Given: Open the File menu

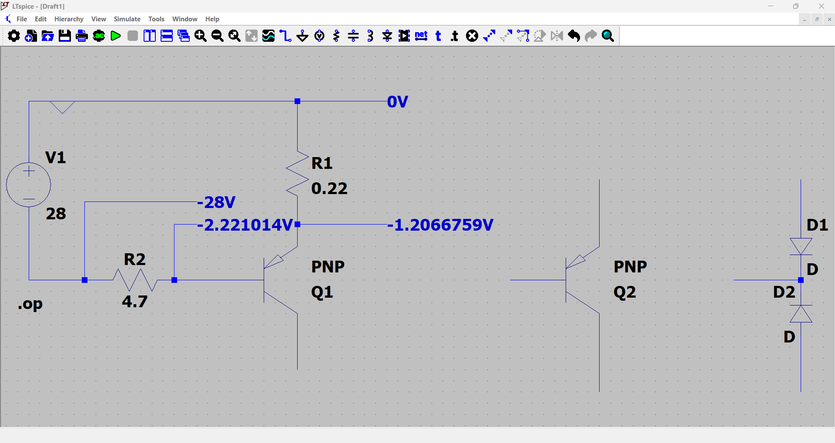Looking at the screenshot, I should pyautogui.click(x=22, y=19).
